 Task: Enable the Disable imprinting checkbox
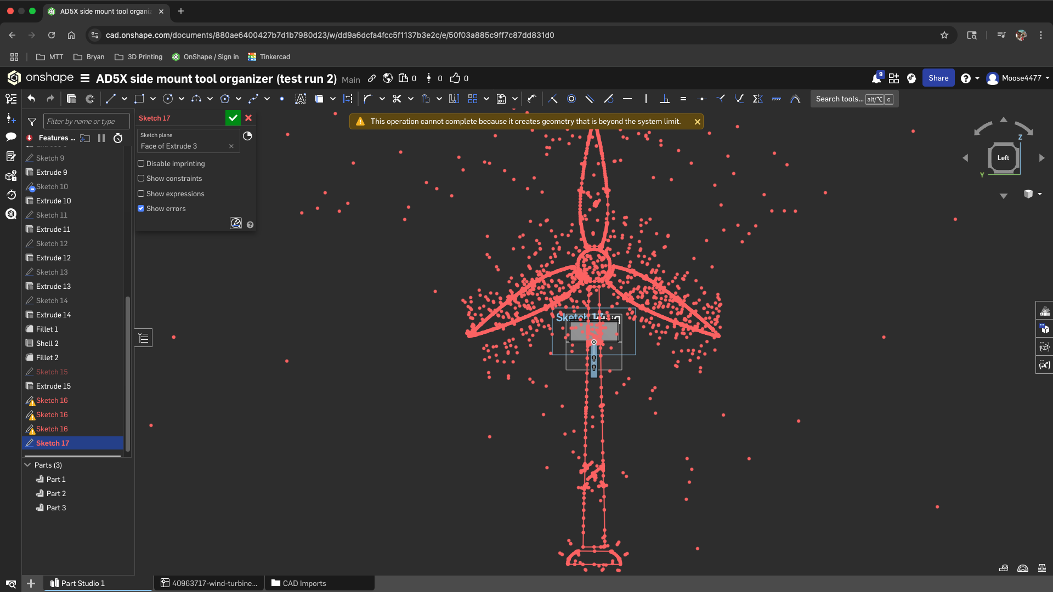click(141, 163)
